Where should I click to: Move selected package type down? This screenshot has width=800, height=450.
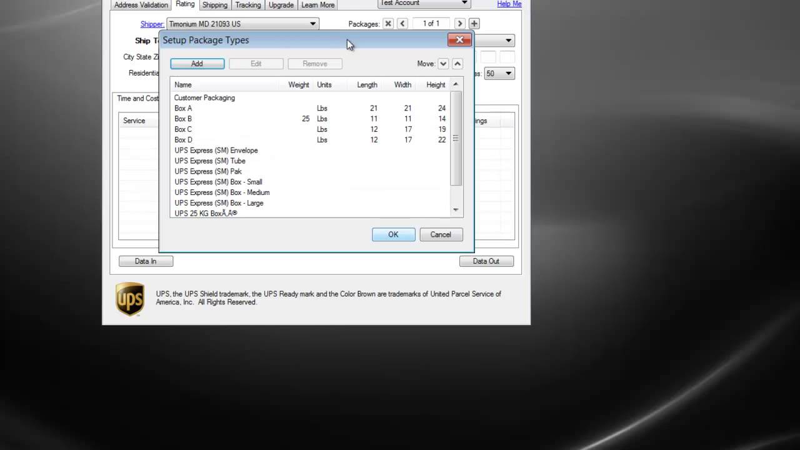[x=443, y=64]
